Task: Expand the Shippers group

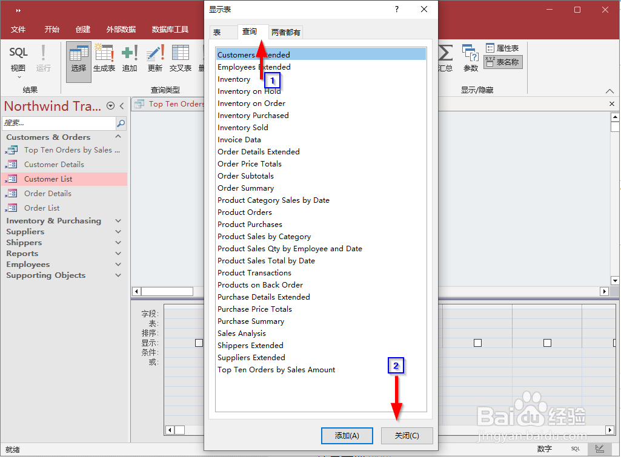Action: [118, 243]
